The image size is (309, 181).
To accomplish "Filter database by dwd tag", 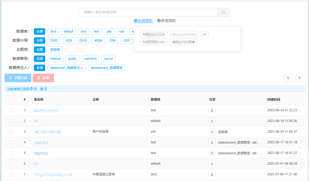I will click(x=53, y=32).
